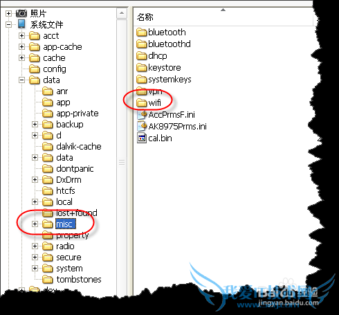This screenshot has width=339, height=315.
Task: Open the dhcp folder
Action: click(x=152, y=56)
